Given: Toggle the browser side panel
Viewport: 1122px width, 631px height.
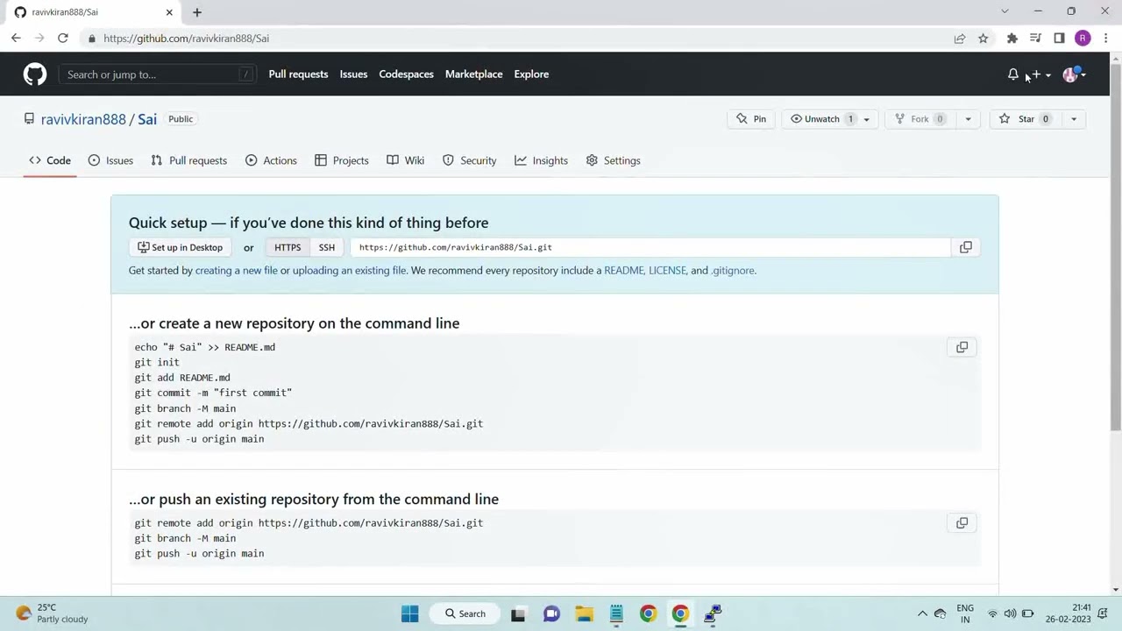Looking at the screenshot, I should pyautogui.click(x=1059, y=39).
